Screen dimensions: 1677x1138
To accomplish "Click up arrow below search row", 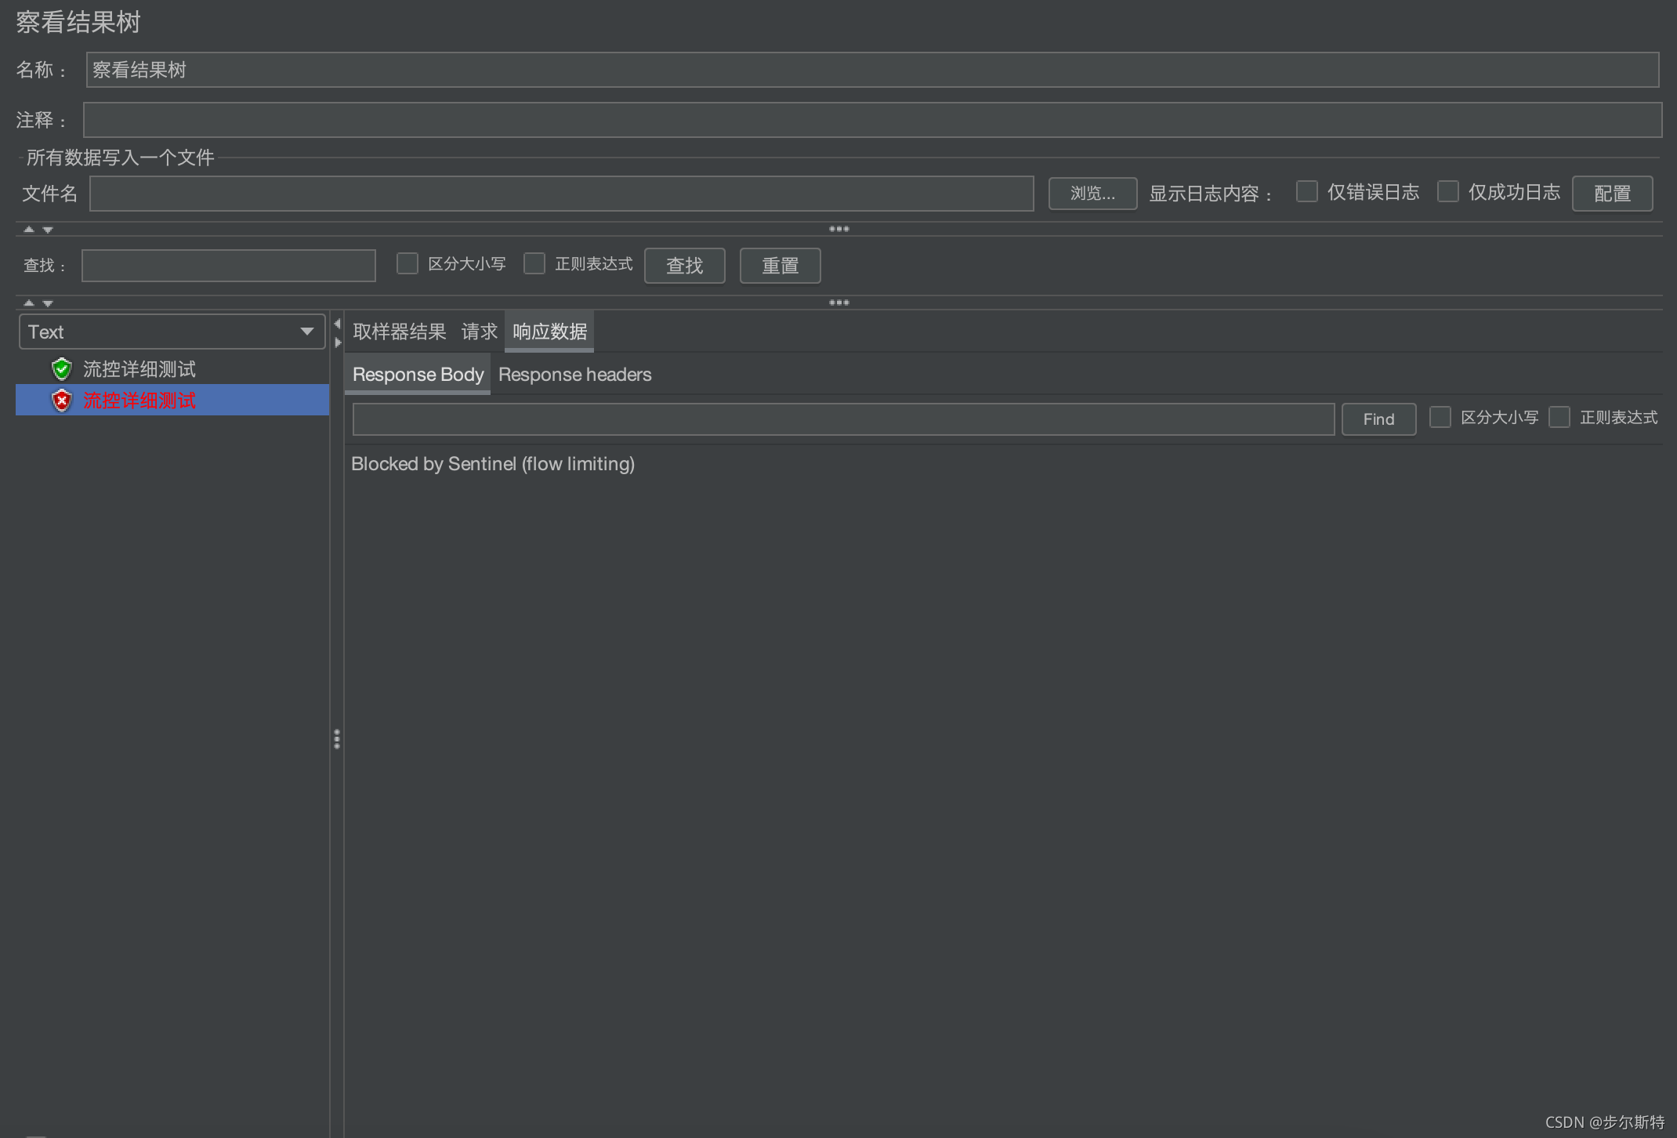I will click(29, 303).
